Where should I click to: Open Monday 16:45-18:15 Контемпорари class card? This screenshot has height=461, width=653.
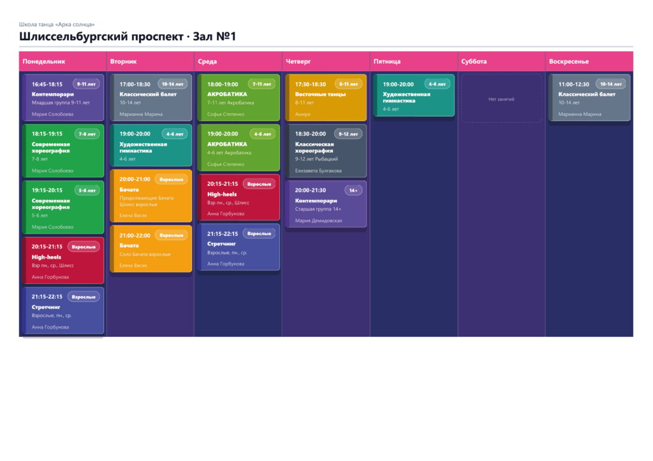point(63,97)
